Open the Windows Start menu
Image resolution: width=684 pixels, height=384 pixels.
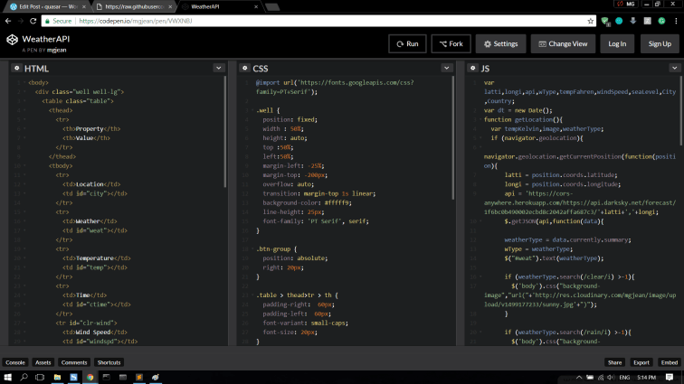(8, 377)
